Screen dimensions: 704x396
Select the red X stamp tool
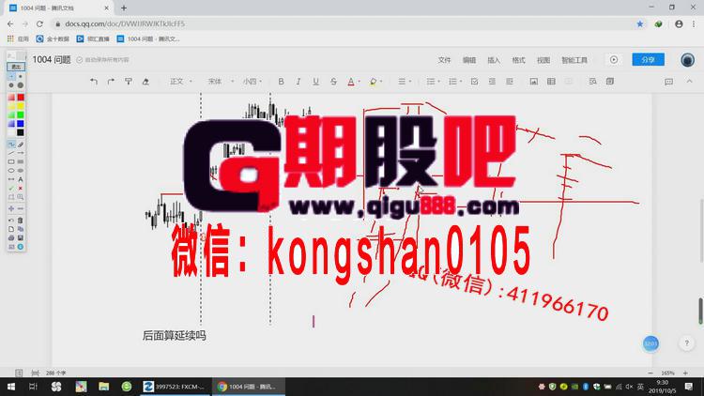21,188
